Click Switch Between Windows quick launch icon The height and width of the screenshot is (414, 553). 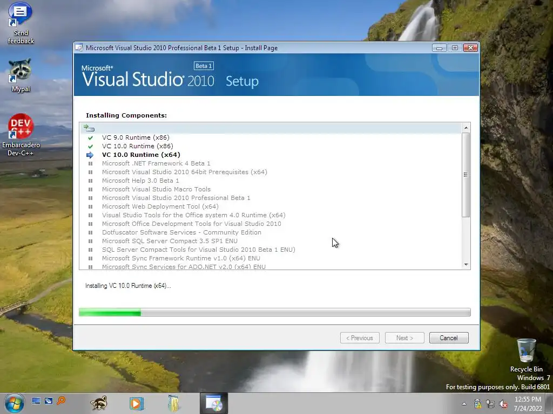click(49, 401)
